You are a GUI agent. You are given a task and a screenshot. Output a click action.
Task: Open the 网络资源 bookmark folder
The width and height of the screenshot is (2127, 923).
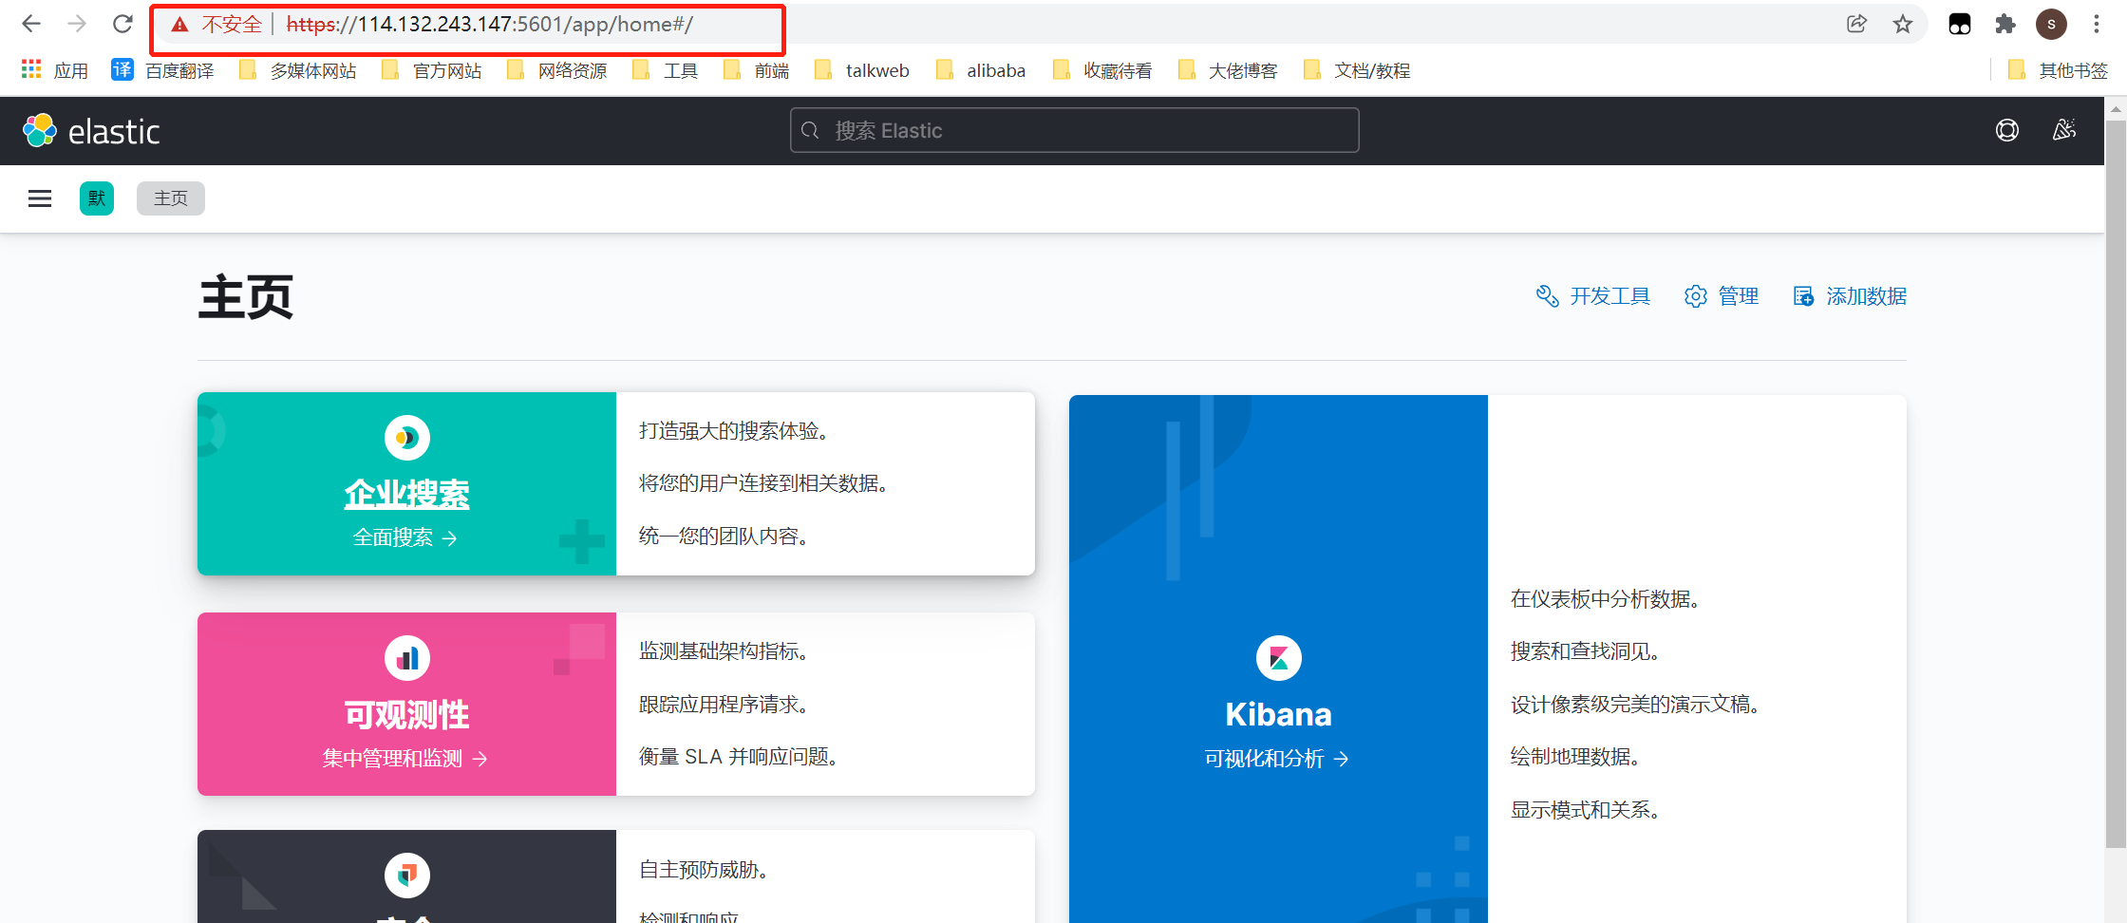[x=556, y=70]
